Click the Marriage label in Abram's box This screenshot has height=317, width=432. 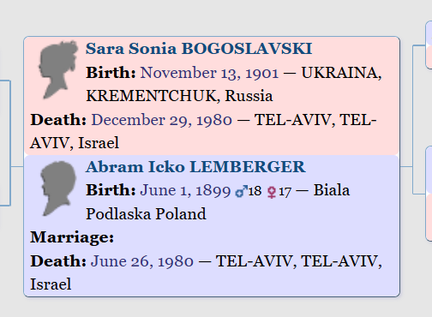click(x=72, y=237)
